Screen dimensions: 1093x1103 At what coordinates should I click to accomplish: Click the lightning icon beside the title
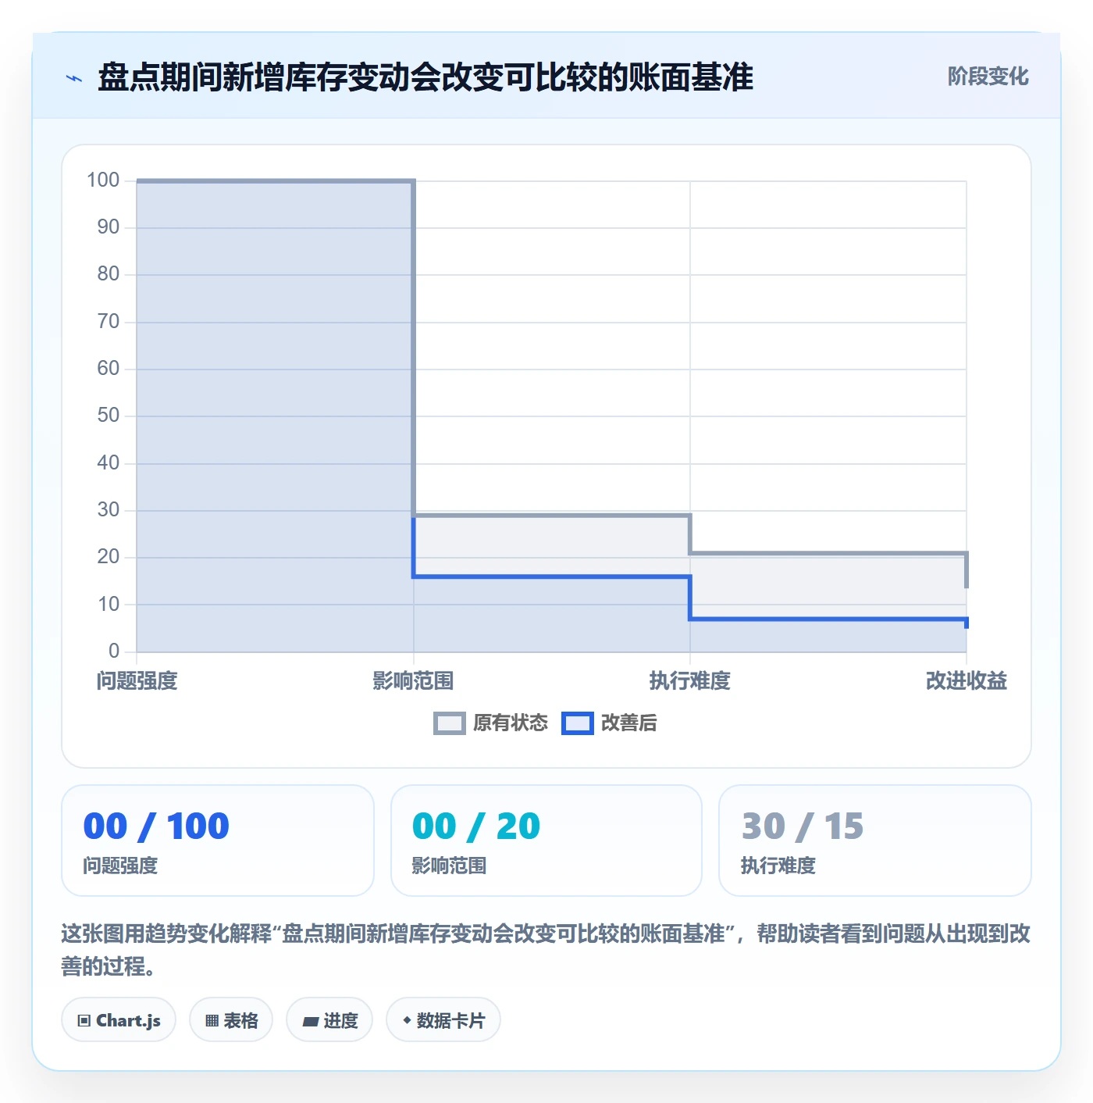(74, 78)
